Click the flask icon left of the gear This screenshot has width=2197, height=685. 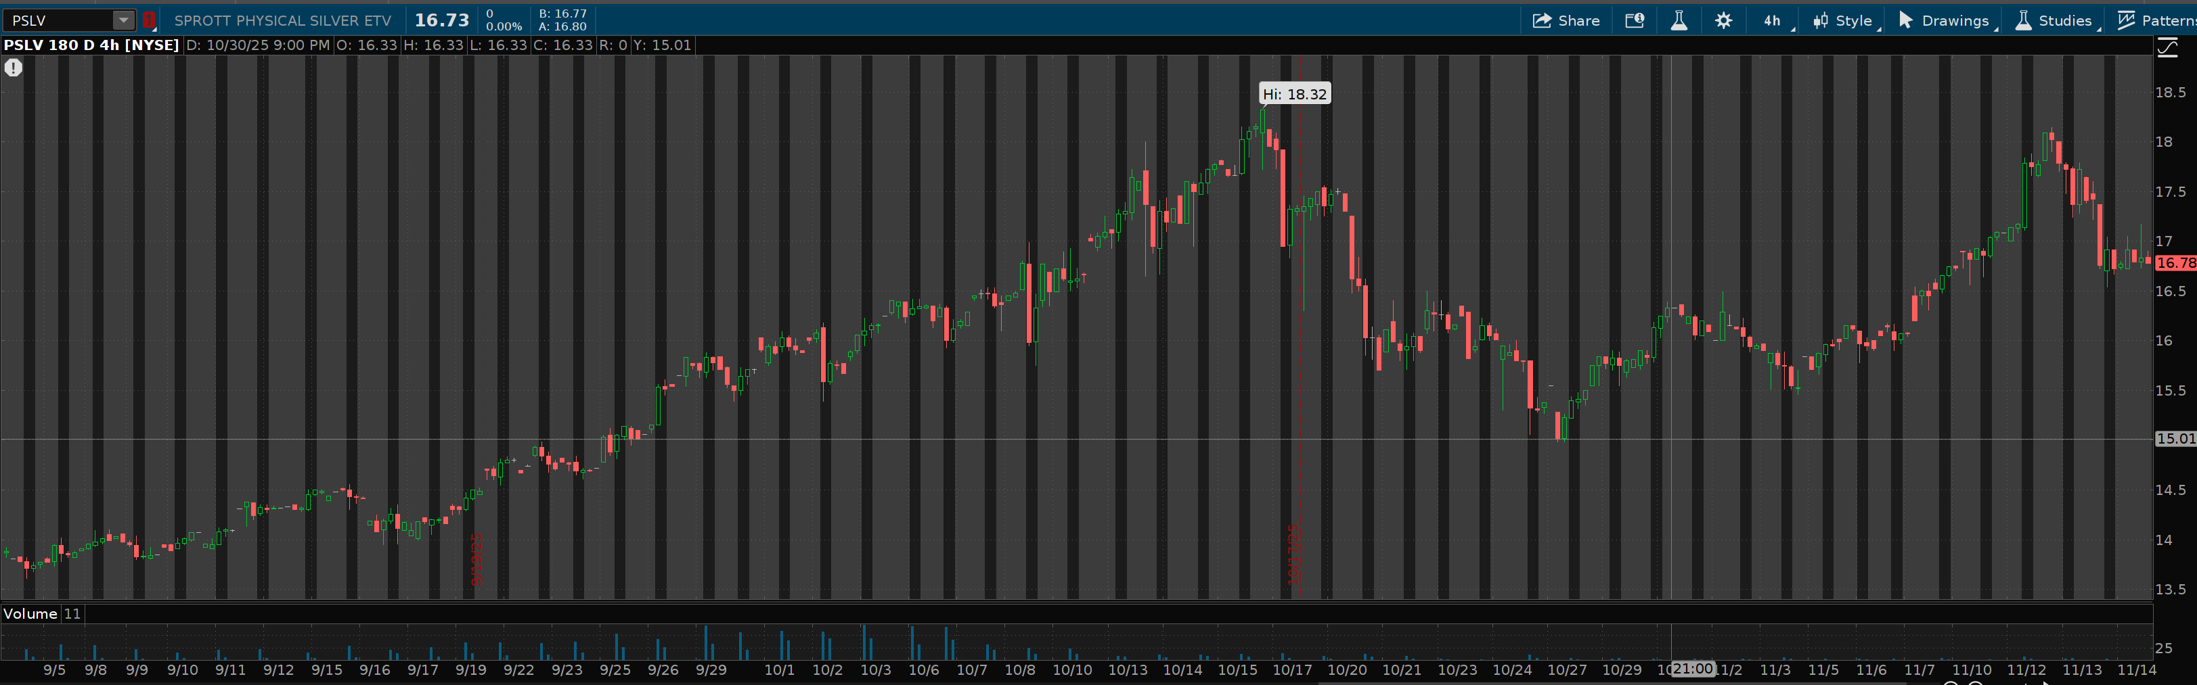1679,20
